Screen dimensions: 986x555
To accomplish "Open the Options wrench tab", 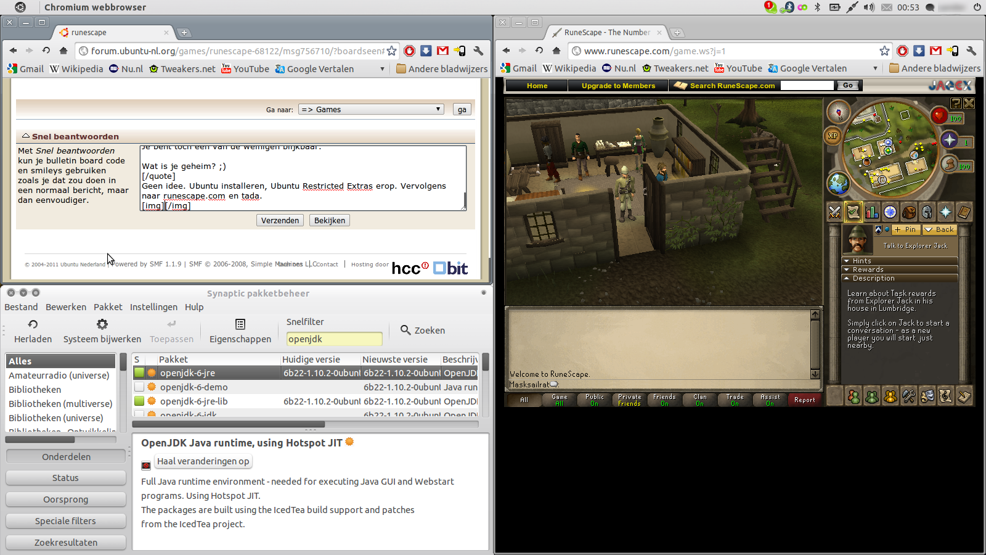I will 909,397.
